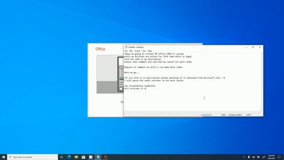Click the battery tray icon
This screenshot has width=284, height=160.
253,157
